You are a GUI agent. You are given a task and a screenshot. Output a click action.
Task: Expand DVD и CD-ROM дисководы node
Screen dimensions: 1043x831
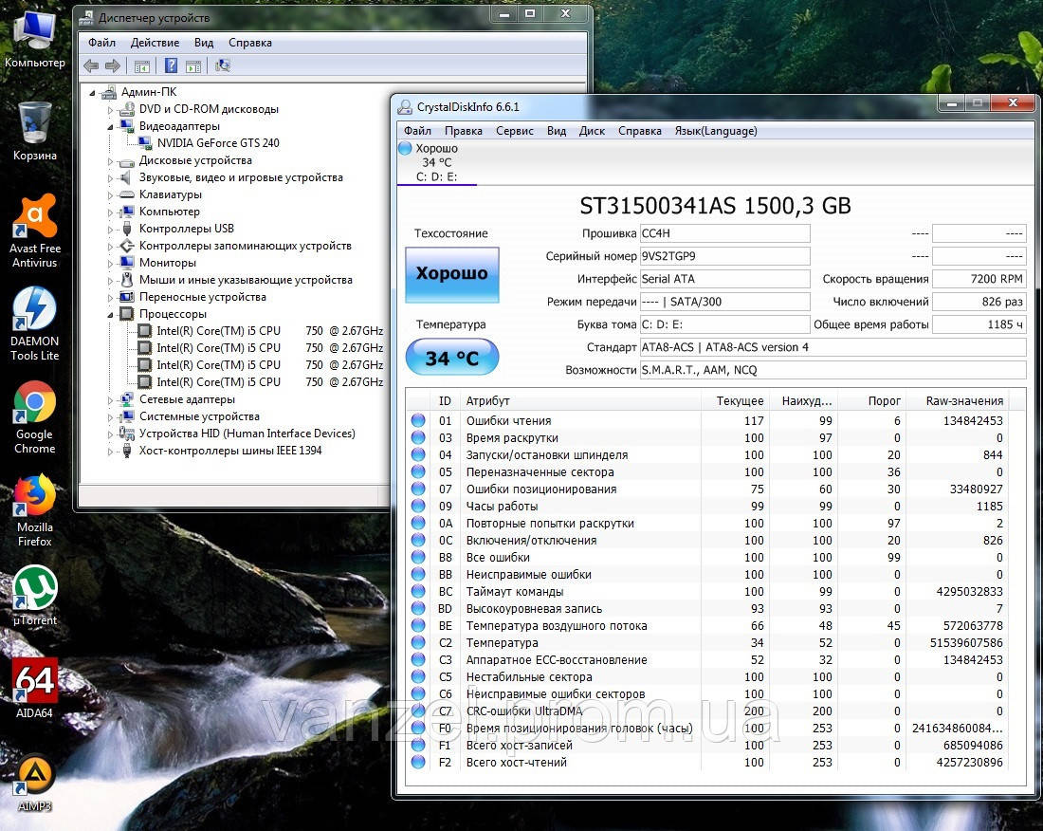pos(110,109)
